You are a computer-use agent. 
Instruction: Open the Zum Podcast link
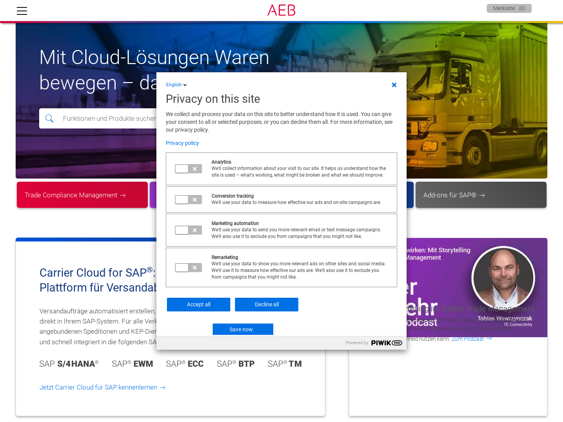(x=472, y=339)
